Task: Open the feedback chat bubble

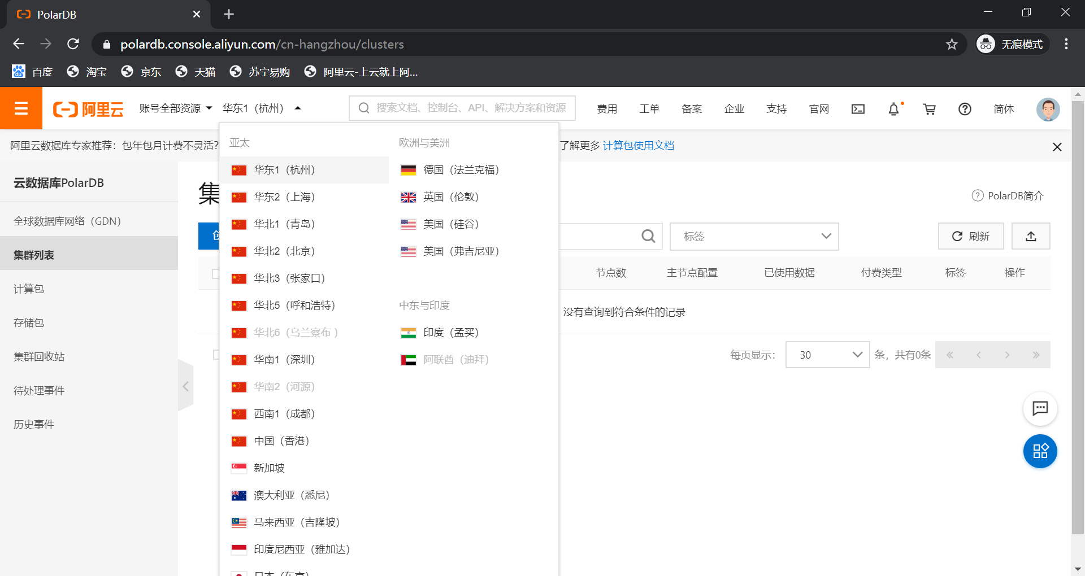Action: click(1040, 408)
